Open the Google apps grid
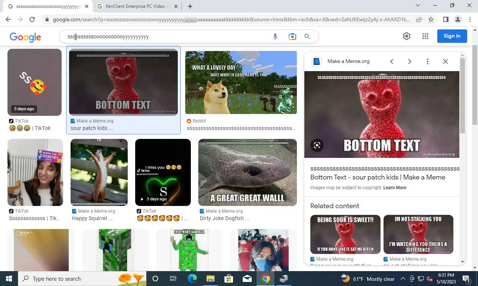This screenshot has height=286, width=478. pyautogui.click(x=425, y=36)
